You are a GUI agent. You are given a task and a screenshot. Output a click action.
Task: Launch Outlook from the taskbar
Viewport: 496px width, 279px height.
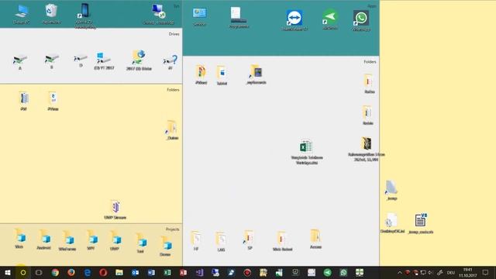(135, 272)
